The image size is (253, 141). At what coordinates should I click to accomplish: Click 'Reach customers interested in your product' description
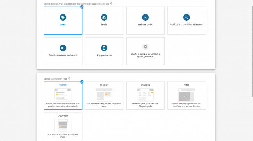tap(63, 105)
